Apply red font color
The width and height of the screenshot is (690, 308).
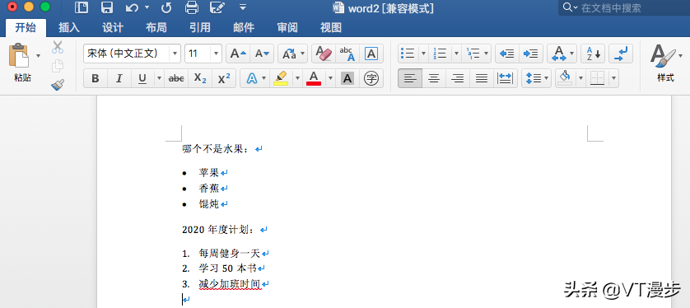(314, 79)
